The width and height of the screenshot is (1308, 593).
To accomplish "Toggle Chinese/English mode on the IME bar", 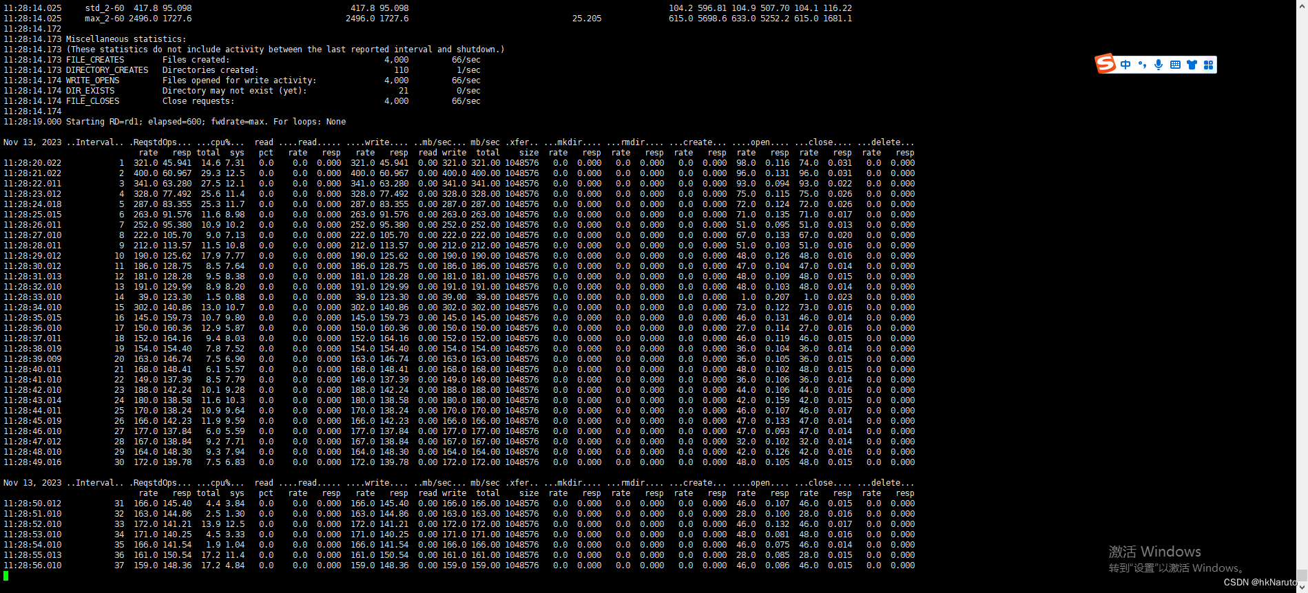I will click(1125, 65).
